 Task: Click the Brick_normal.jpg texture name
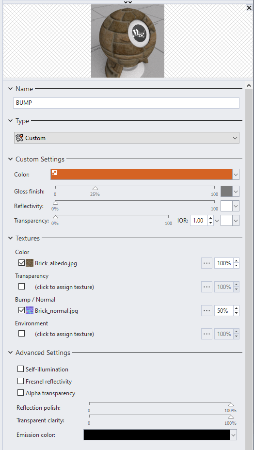(x=56, y=310)
